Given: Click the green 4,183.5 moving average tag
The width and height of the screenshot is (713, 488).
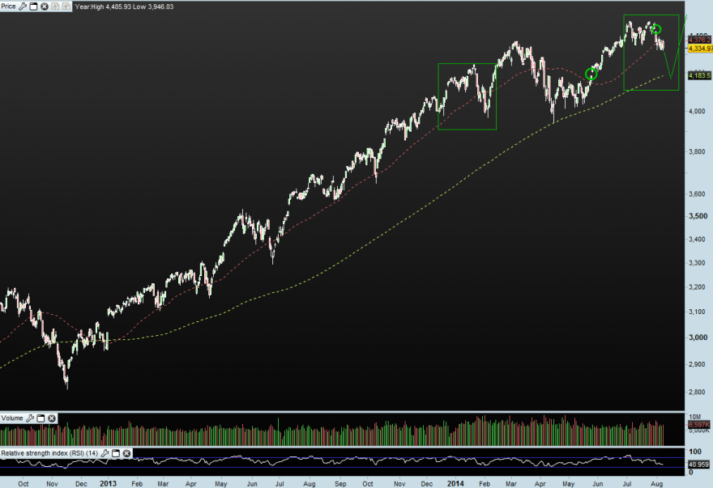Looking at the screenshot, I should (700, 75).
